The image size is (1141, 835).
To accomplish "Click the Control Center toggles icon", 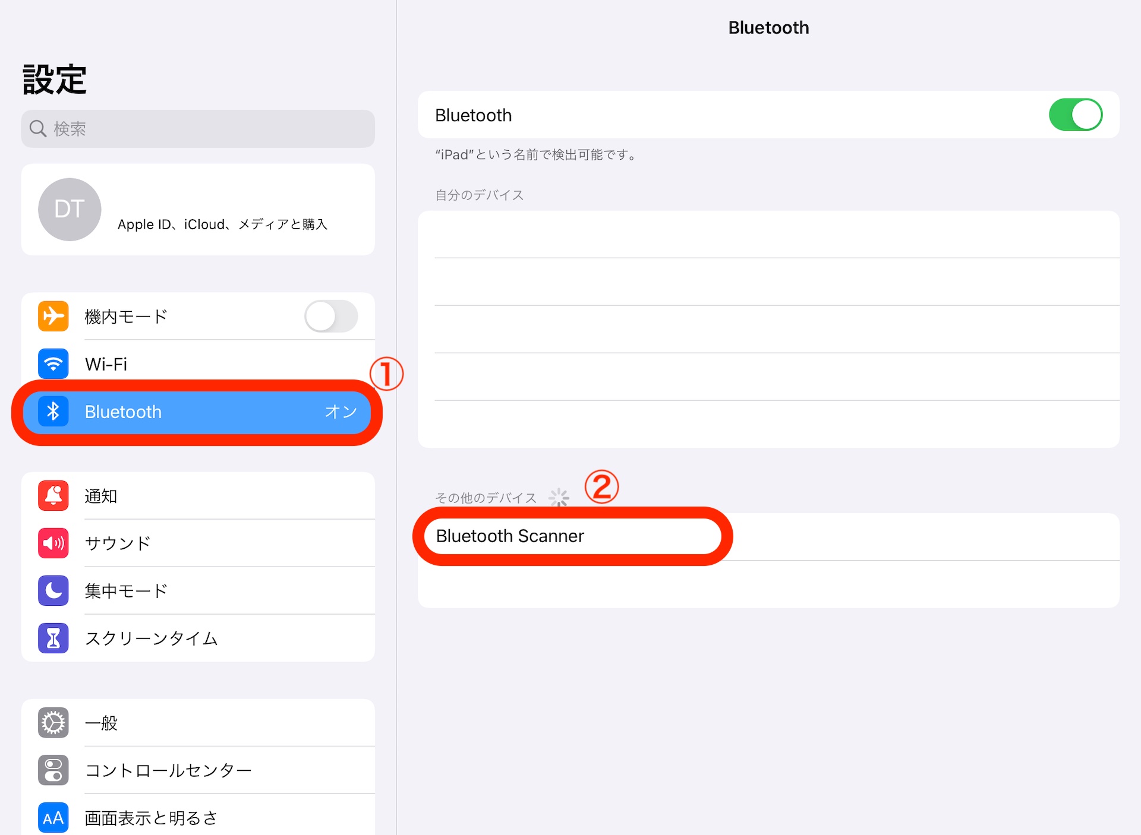I will 53,770.
